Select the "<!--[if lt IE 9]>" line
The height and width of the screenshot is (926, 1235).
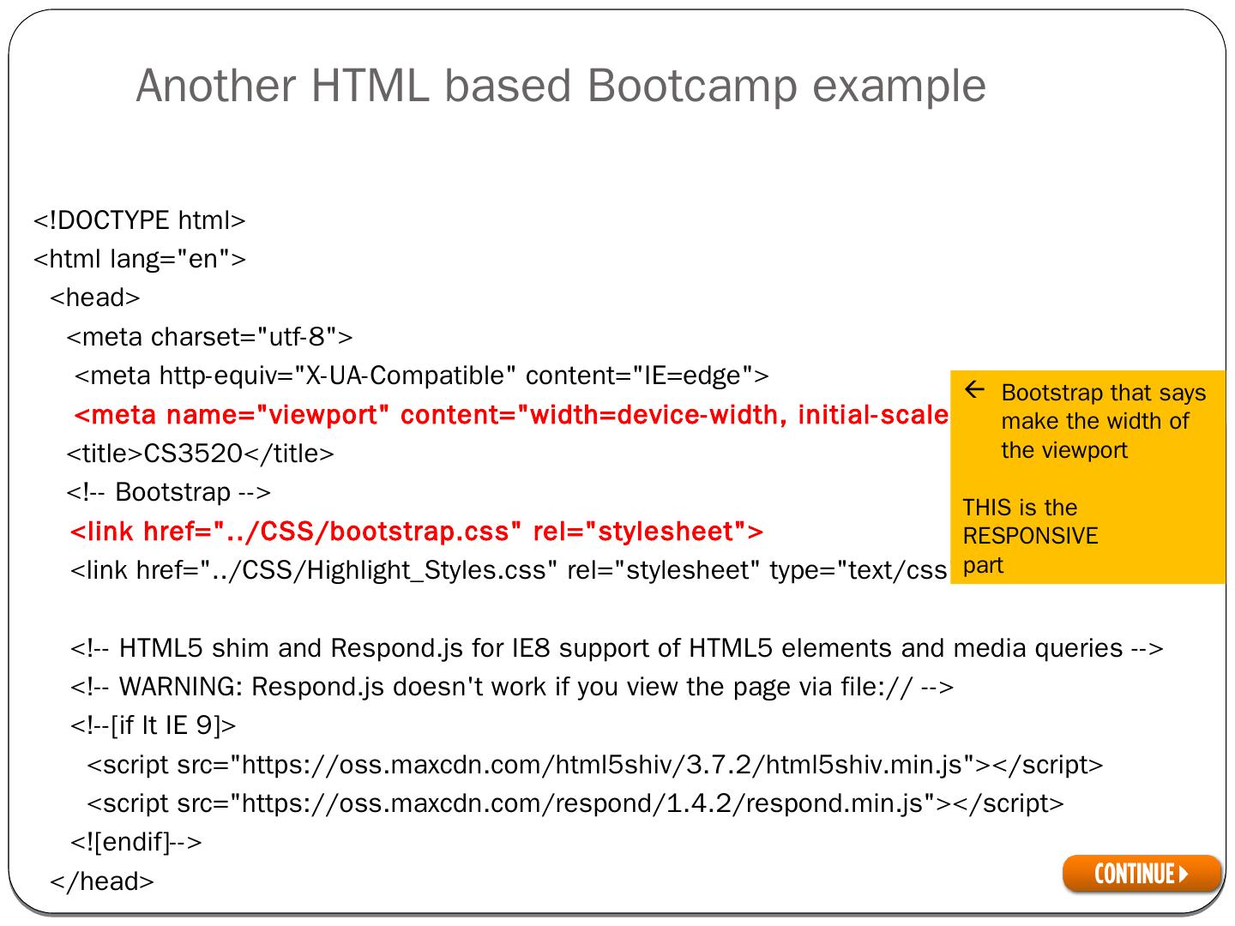coord(154,725)
